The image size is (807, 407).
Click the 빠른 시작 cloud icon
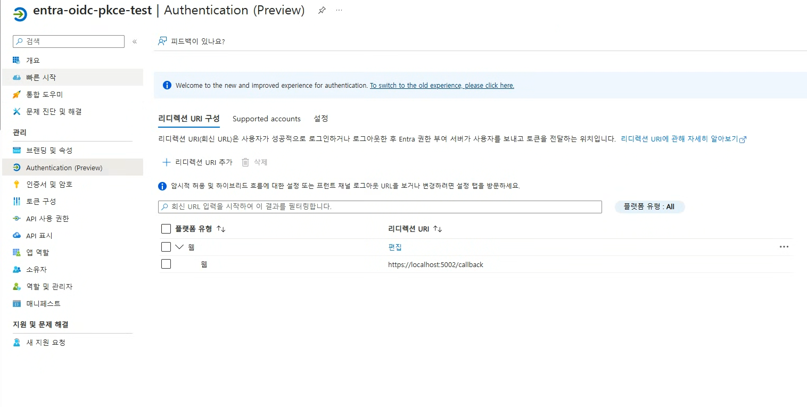[x=17, y=77]
